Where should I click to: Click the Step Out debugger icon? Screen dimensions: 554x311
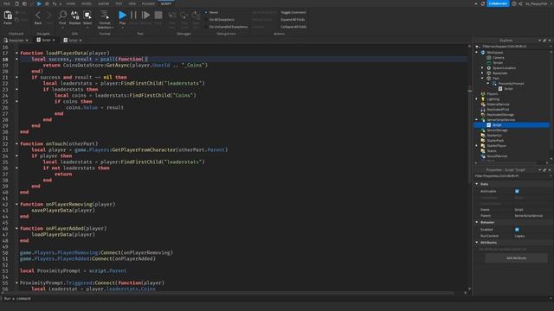[x=196, y=16]
